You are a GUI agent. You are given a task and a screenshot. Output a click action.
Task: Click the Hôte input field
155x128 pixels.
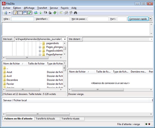[x=23, y=19]
